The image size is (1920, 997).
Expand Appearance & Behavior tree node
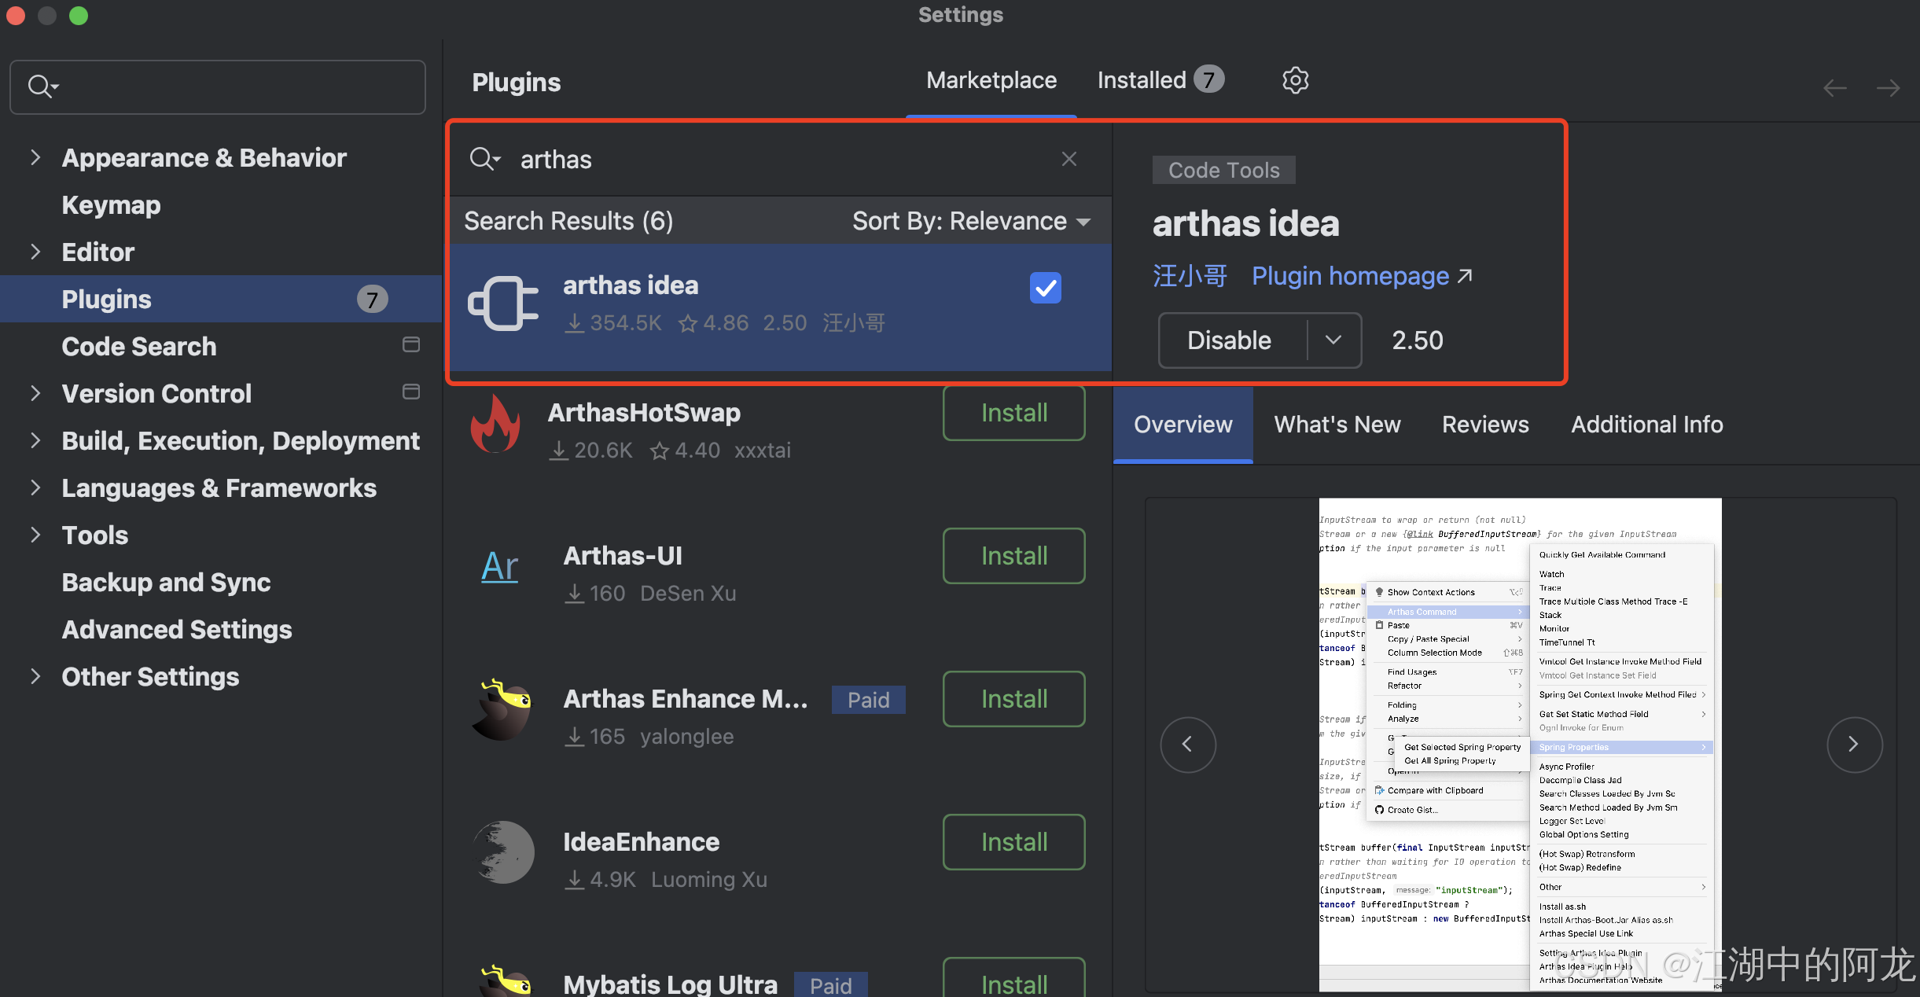click(35, 157)
